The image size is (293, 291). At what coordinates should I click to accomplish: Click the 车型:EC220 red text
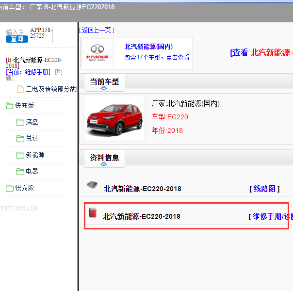point(170,117)
